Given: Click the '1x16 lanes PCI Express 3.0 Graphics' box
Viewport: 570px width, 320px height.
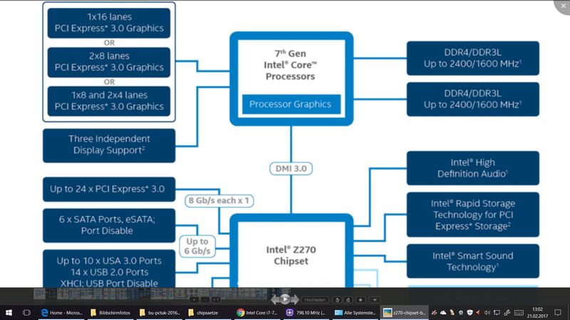Looking at the screenshot, I should pyautogui.click(x=109, y=23).
